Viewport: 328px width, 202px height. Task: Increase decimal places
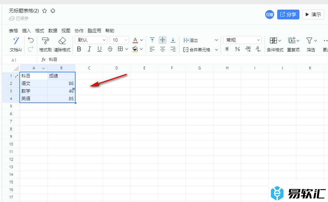point(248,49)
